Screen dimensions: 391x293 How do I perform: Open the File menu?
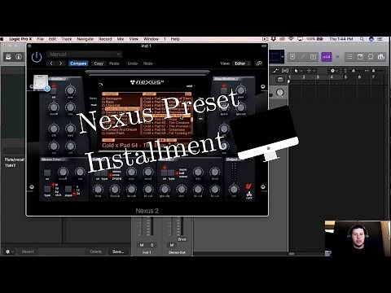click(40, 39)
